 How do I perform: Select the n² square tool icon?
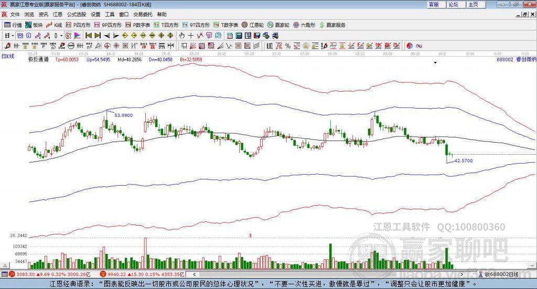(x=89, y=46)
